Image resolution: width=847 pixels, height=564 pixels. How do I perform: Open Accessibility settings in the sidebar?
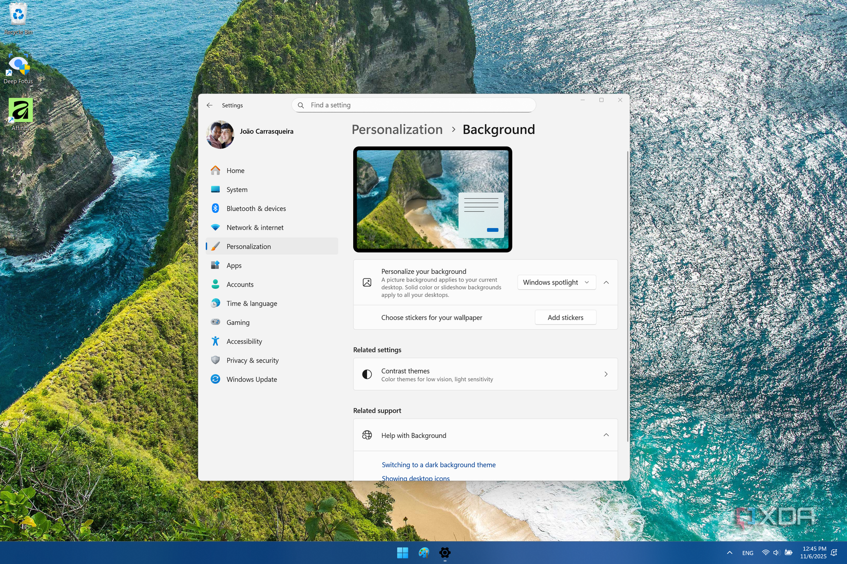pyautogui.click(x=272, y=341)
